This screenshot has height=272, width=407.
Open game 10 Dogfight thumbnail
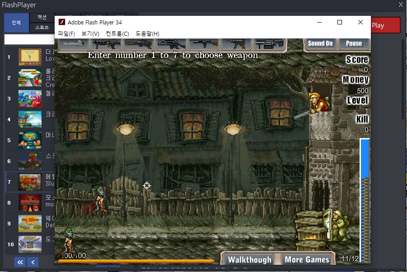[30, 244]
